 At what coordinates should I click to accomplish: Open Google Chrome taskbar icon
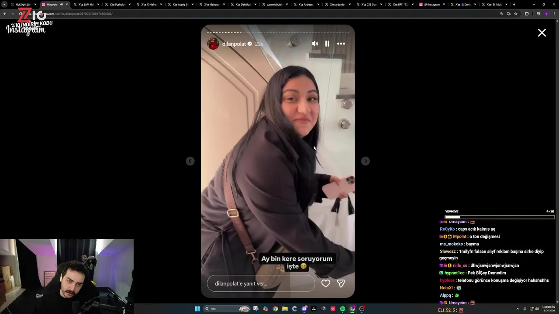coord(275,309)
